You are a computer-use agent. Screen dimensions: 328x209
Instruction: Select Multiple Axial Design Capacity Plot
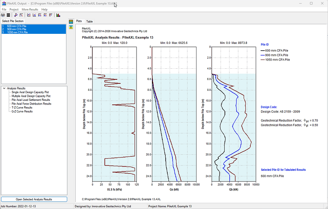[31, 96]
